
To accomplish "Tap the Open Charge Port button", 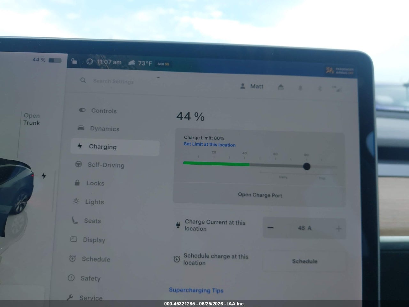I will coord(259,195).
